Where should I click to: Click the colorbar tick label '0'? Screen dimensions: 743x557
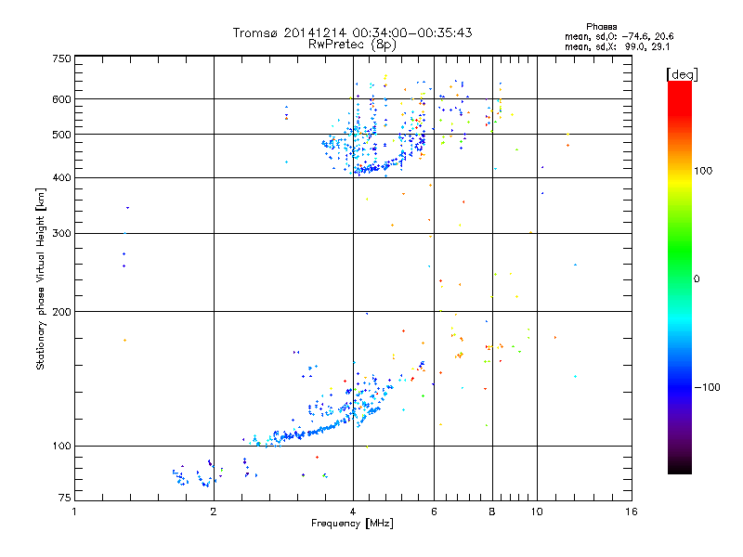click(697, 279)
